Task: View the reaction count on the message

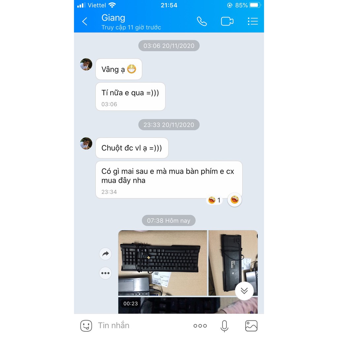Action: pos(215,200)
